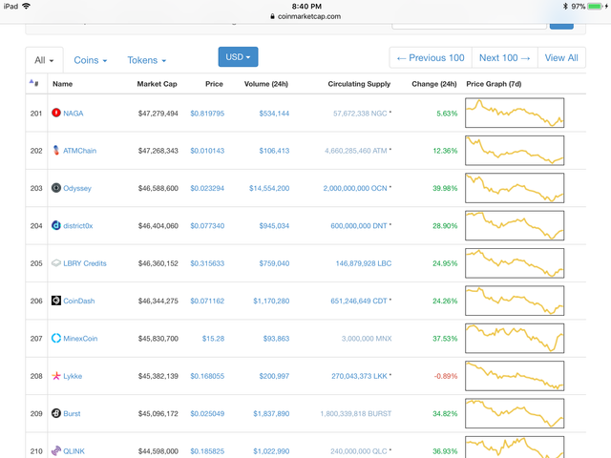This screenshot has width=611, height=458.
Task: Open the ATMChain coin page link
Action: (x=79, y=151)
